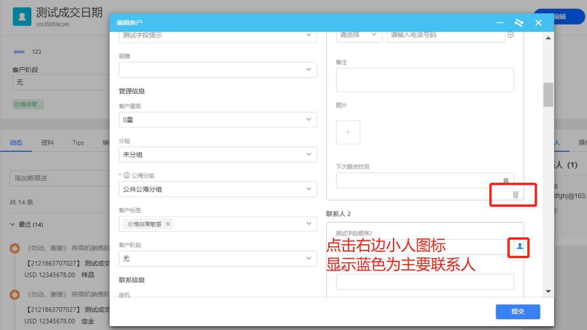587x330 pixels.
Task: Switch to the Tips tab
Action: click(x=78, y=142)
